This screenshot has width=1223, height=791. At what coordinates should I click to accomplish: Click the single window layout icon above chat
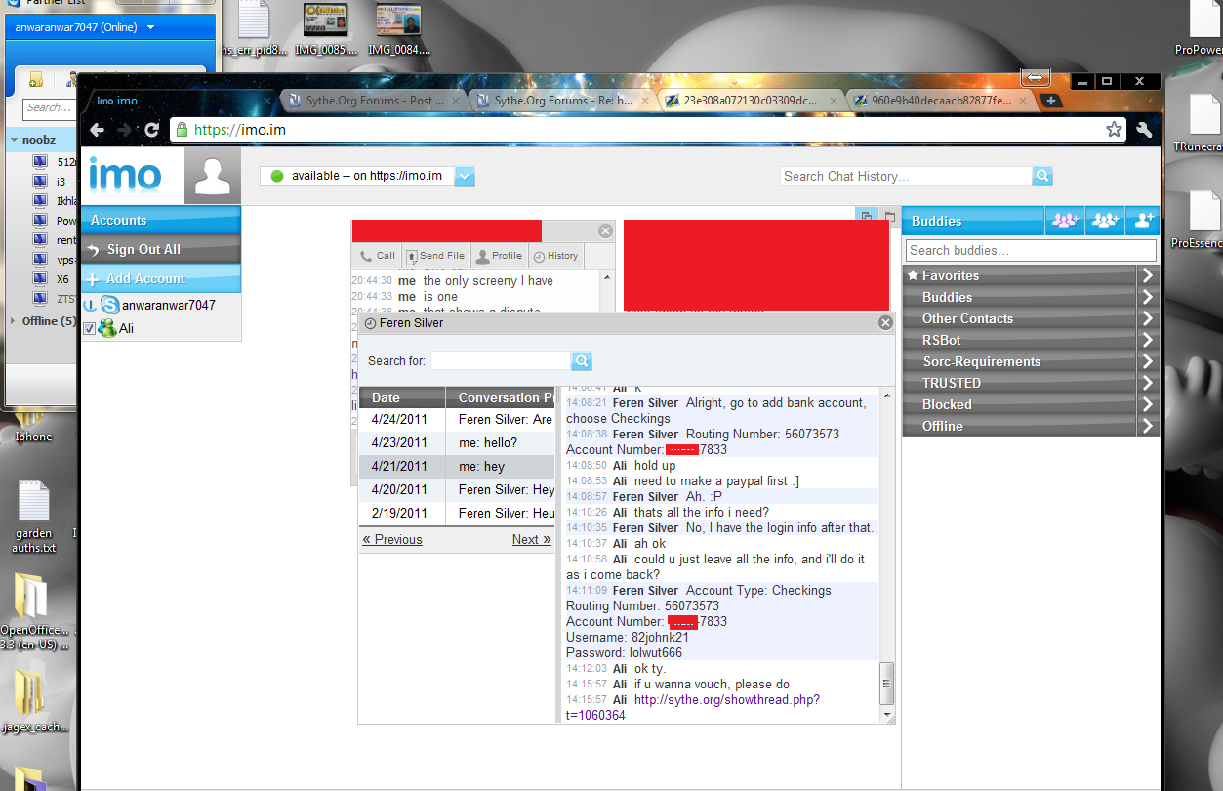(889, 216)
